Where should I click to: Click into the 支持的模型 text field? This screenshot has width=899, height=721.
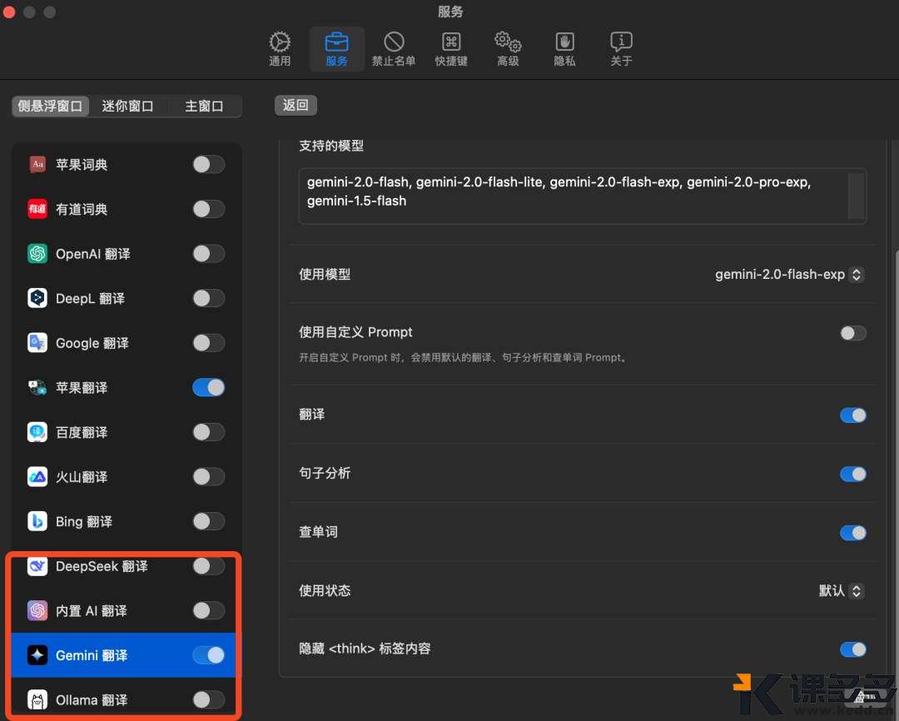tap(583, 196)
